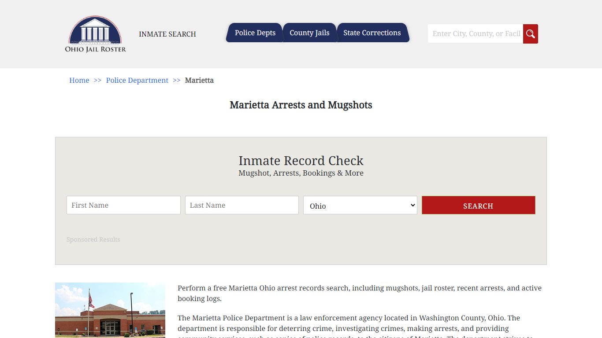Click the First Name input field
The width and height of the screenshot is (602, 338).
coord(123,205)
